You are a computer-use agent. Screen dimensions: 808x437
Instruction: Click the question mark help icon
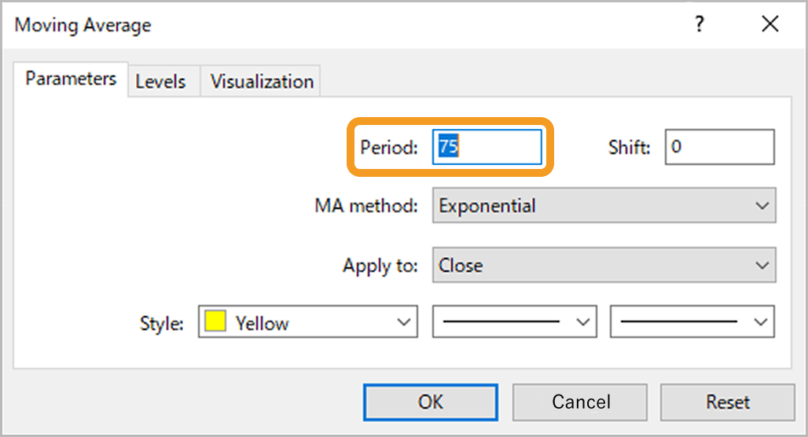click(x=699, y=24)
